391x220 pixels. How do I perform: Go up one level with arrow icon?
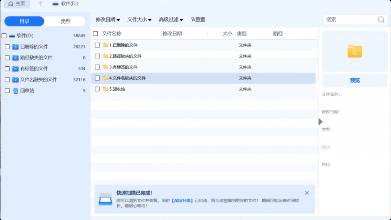(41, 4)
